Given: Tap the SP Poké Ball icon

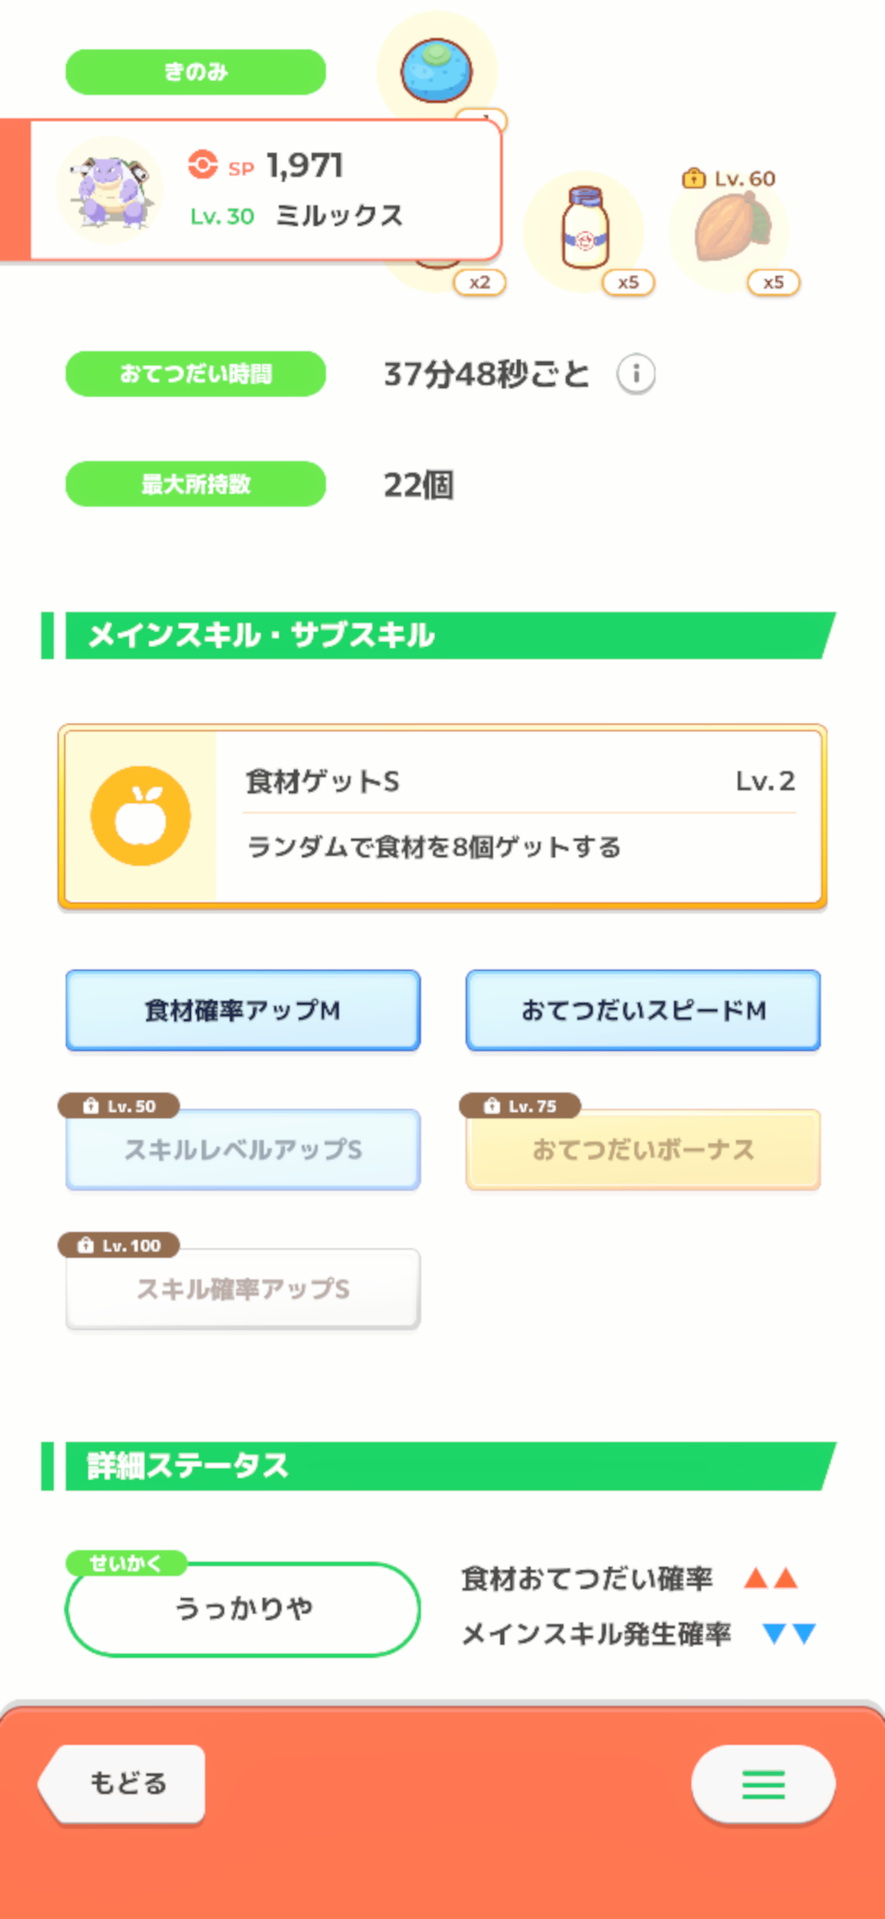Looking at the screenshot, I should [x=202, y=165].
